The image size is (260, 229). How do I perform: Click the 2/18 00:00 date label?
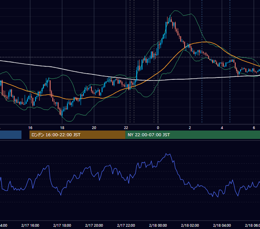click(x=158, y=225)
